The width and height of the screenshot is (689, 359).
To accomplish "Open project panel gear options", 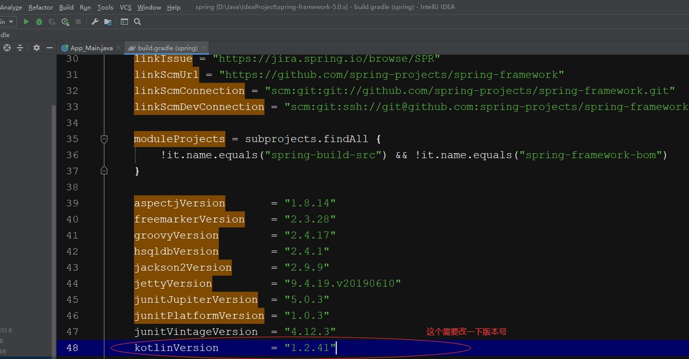I will click(x=37, y=48).
